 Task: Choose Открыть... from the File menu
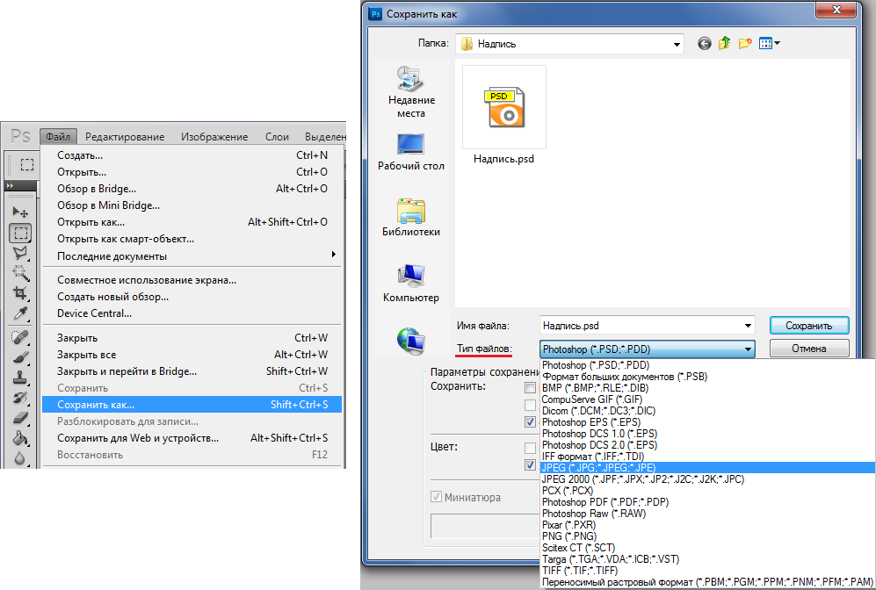click(x=192, y=172)
